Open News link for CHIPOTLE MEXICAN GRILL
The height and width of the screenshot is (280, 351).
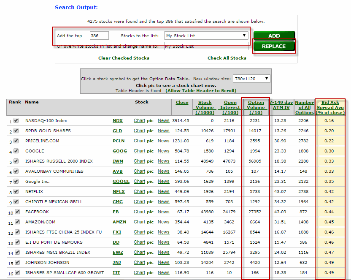[163, 201]
